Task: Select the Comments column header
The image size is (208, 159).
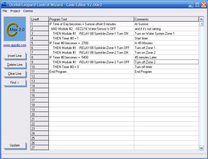Action: (x=166, y=19)
